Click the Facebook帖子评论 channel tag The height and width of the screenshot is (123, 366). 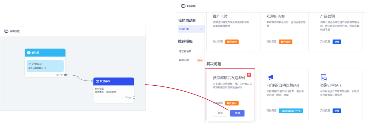[x=291, y=111]
